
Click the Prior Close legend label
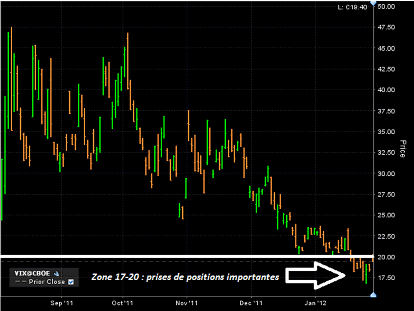tap(47, 282)
